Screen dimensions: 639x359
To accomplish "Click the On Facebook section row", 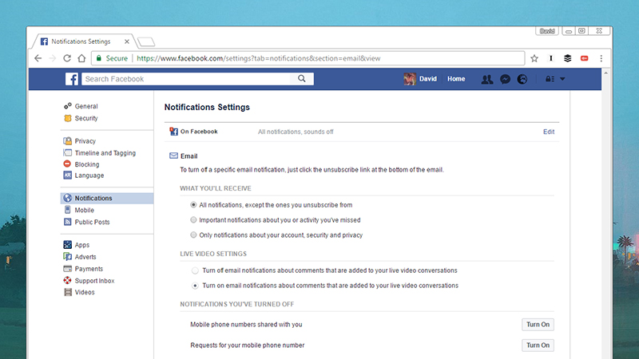I will (362, 132).
